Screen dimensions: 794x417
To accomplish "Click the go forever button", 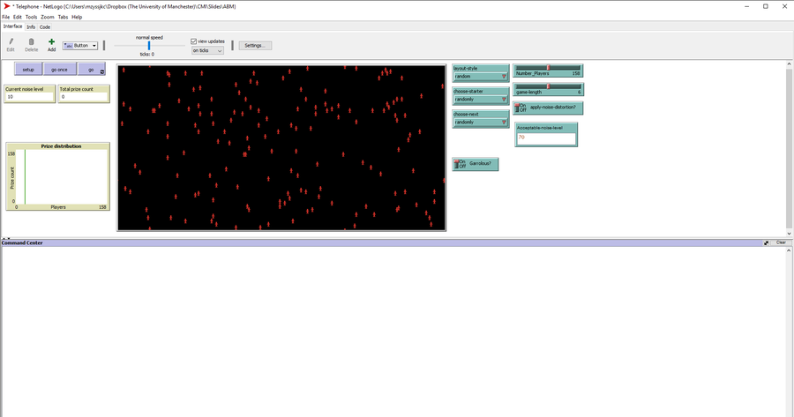I will [92, 70].
